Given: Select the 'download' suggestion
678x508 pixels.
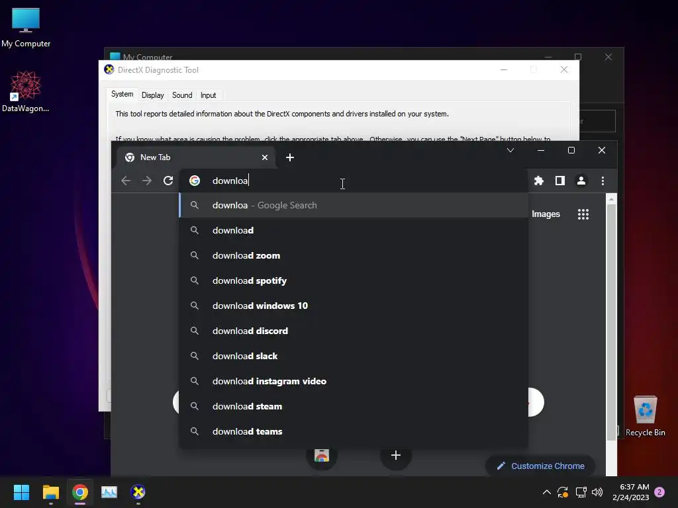Looking at the screenshot, I should point(354,230).
